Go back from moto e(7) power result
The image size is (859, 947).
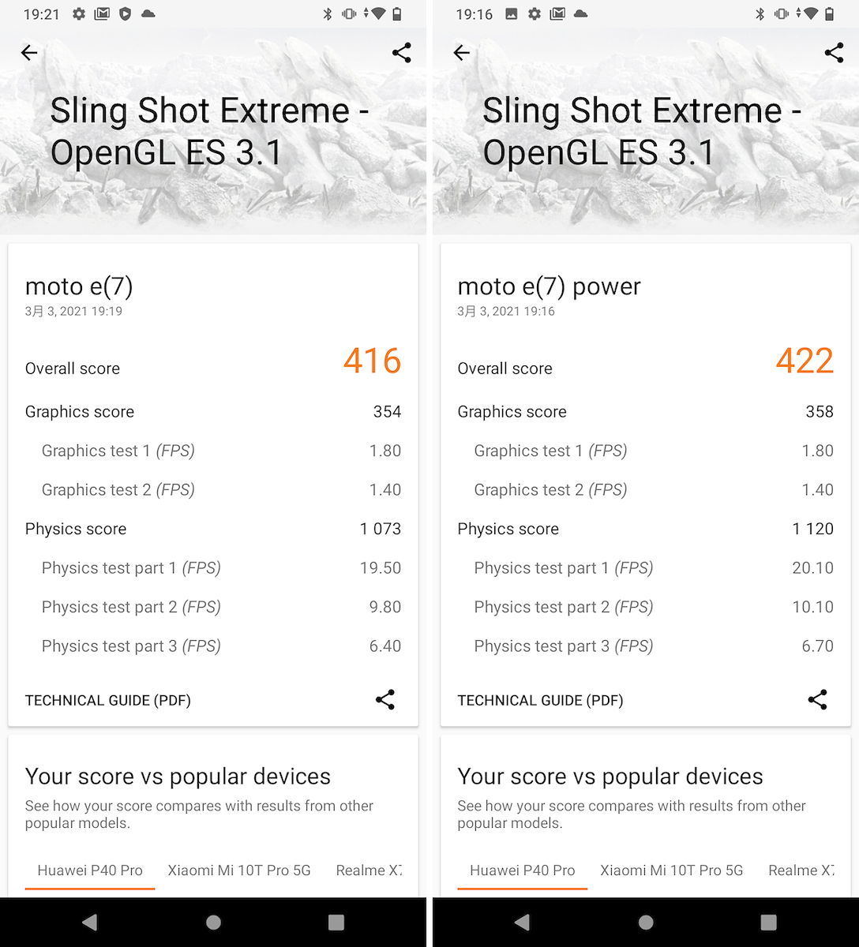[x=462, y=53]
